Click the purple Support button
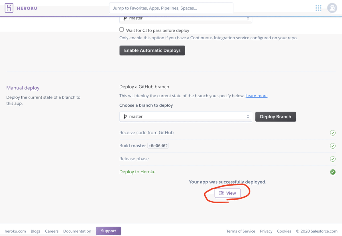Screen dimensions: 342x236 [109, 231]
